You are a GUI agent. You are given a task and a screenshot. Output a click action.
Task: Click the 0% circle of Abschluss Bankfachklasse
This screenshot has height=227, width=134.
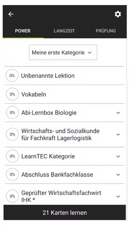tap(13, 174)
